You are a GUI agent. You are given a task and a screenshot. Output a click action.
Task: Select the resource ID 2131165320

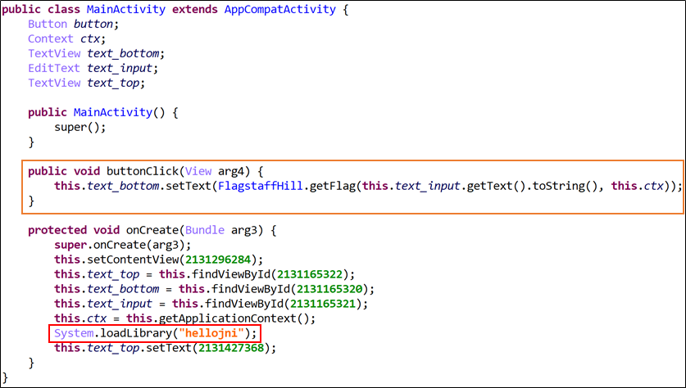pos(329,289)
